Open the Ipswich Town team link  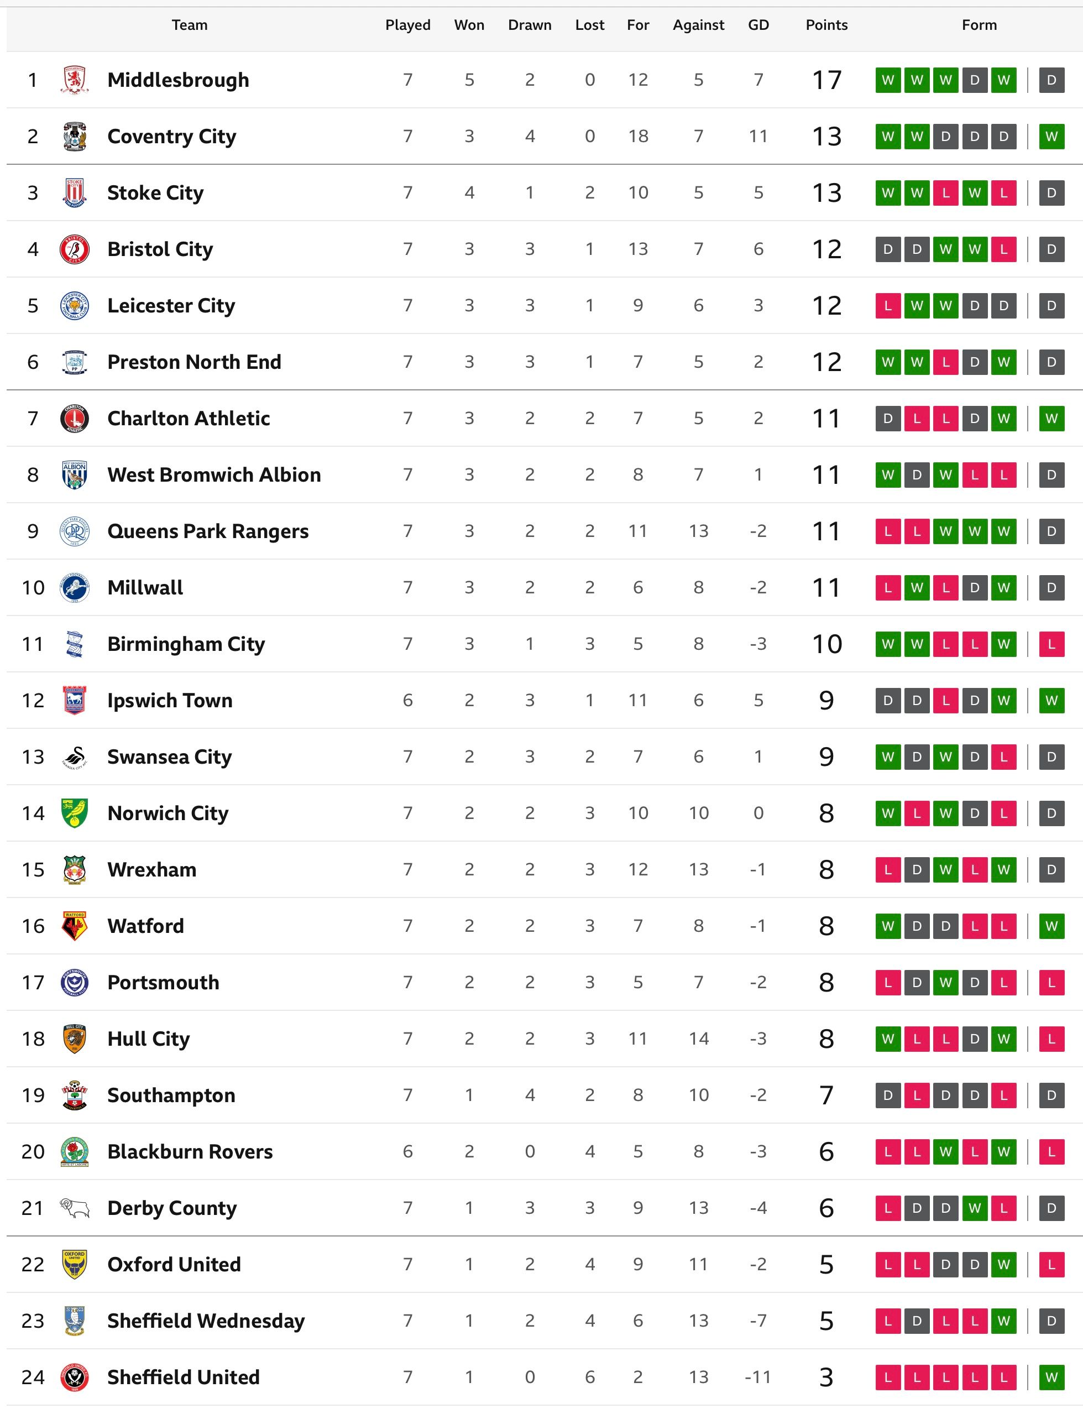point(170,700)
